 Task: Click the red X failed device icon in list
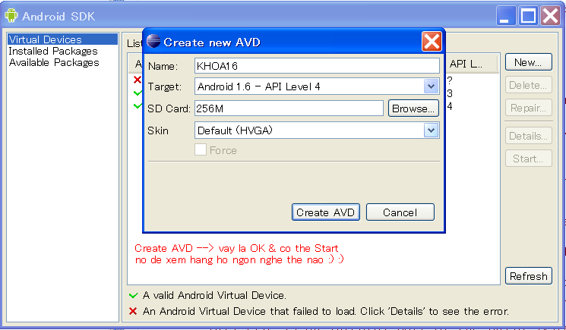(x=138, y=80)
